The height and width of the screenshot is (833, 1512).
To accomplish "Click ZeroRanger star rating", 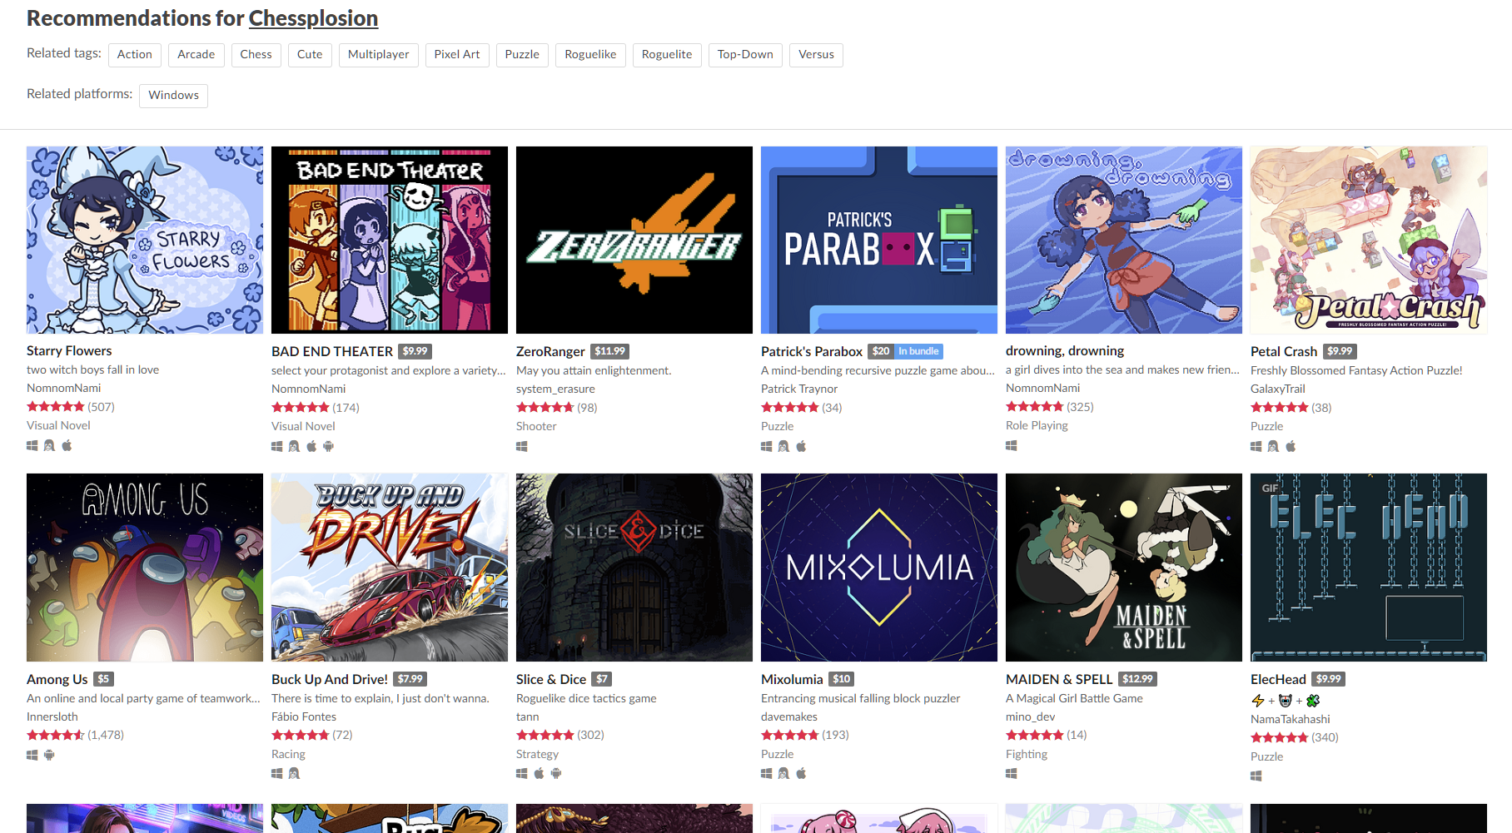I will tap(545, 408).
